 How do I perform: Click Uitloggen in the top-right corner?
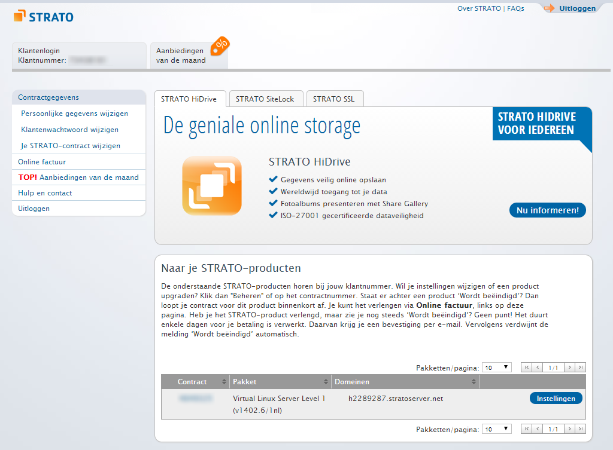tap(576, 8)
